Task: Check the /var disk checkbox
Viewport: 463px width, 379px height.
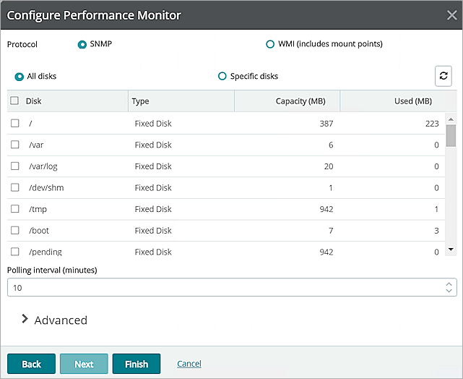Action: [x=14, y=145]
